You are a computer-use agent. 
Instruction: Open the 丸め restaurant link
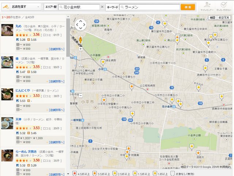click(x=19, y=26)
